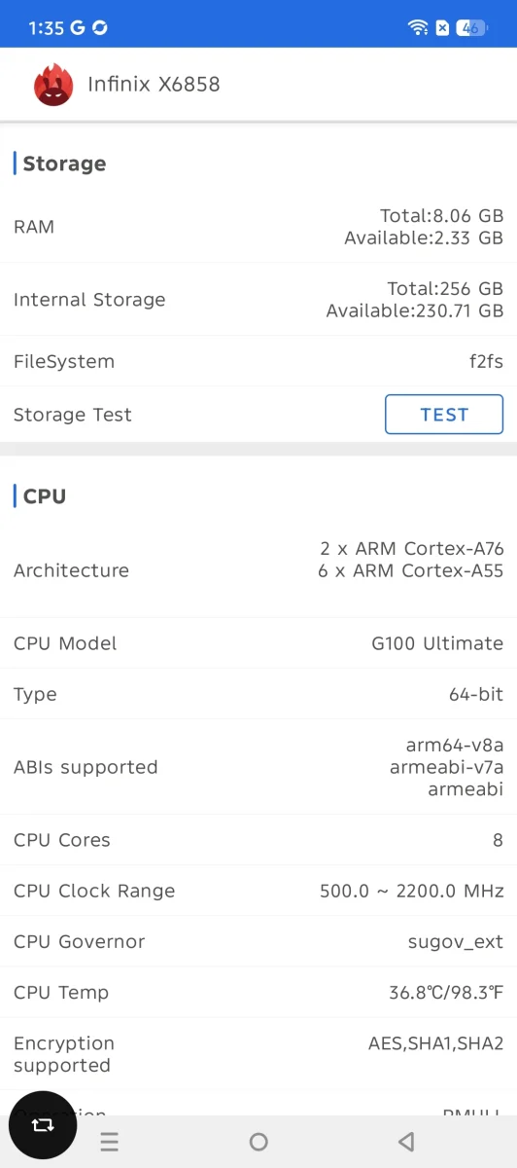Screen dimensions: 517x1168
Task: Tap the home circle navigation icon
Action: tap(258, 1142)
